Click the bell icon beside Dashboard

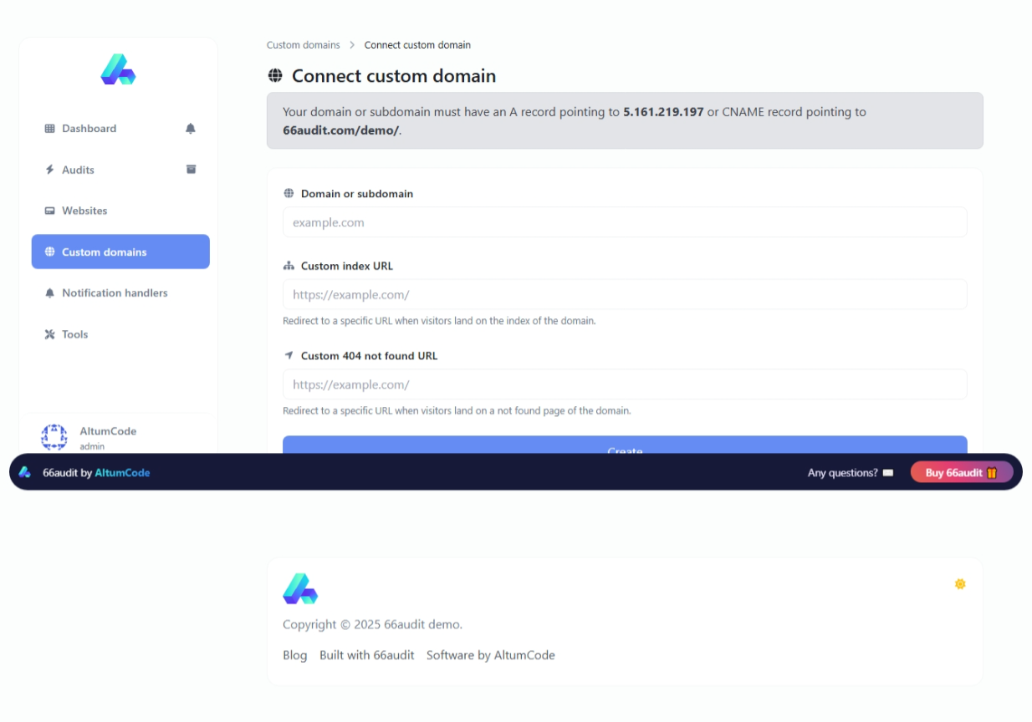point(191,129)
